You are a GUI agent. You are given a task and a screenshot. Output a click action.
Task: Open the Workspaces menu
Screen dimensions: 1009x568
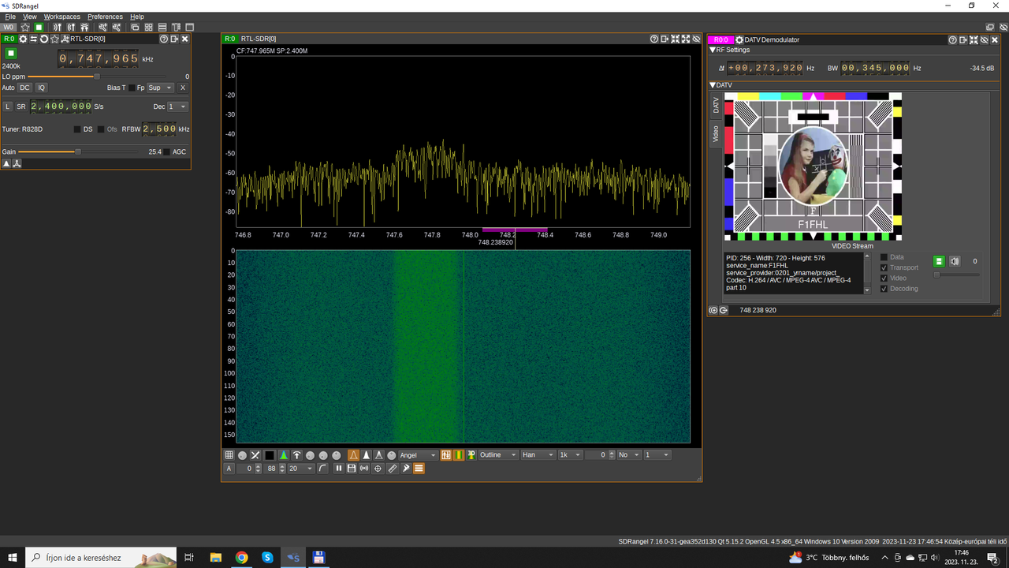pyautogui.click(x=61, y=17)
